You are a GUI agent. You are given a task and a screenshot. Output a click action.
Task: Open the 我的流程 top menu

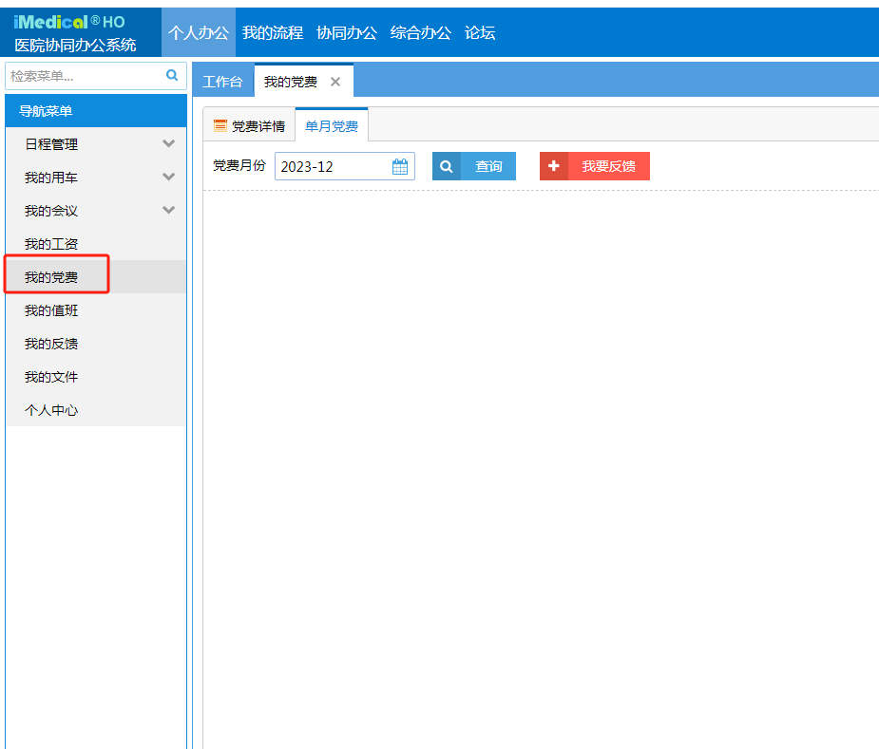pos(273,33)
